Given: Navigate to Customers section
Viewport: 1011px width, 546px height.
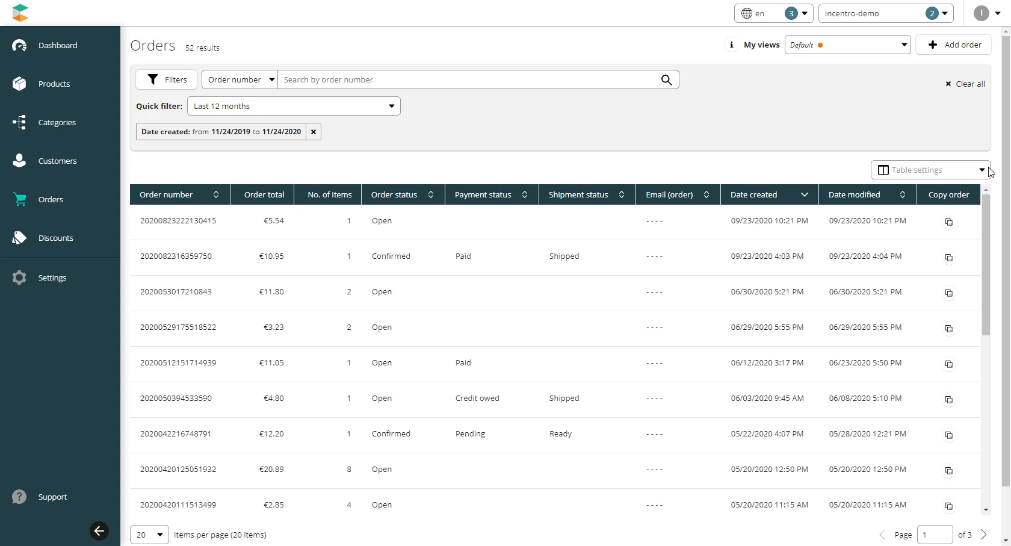Looking at the screenshot, I should (x=57, y=161).
